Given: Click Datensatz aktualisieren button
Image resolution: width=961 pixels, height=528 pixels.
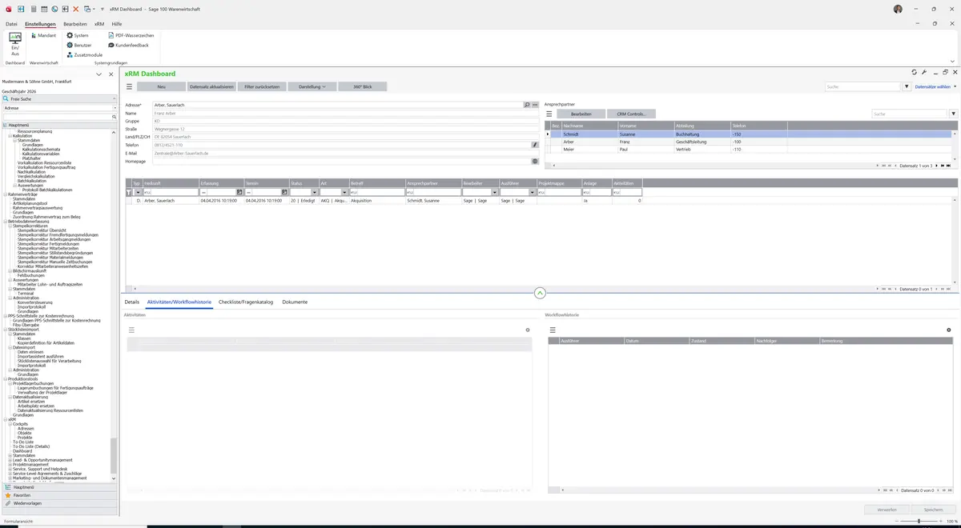Looking at the screenshot, I should pyautogui.click(x=211, y=86).
